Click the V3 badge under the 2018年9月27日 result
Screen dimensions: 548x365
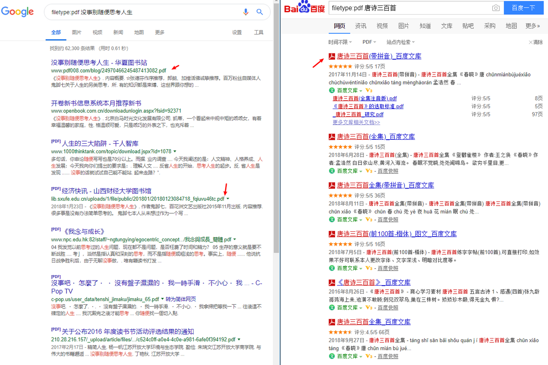coord(369,356)
